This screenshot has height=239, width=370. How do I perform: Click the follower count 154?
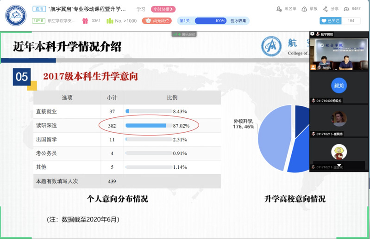pos(351,21)
